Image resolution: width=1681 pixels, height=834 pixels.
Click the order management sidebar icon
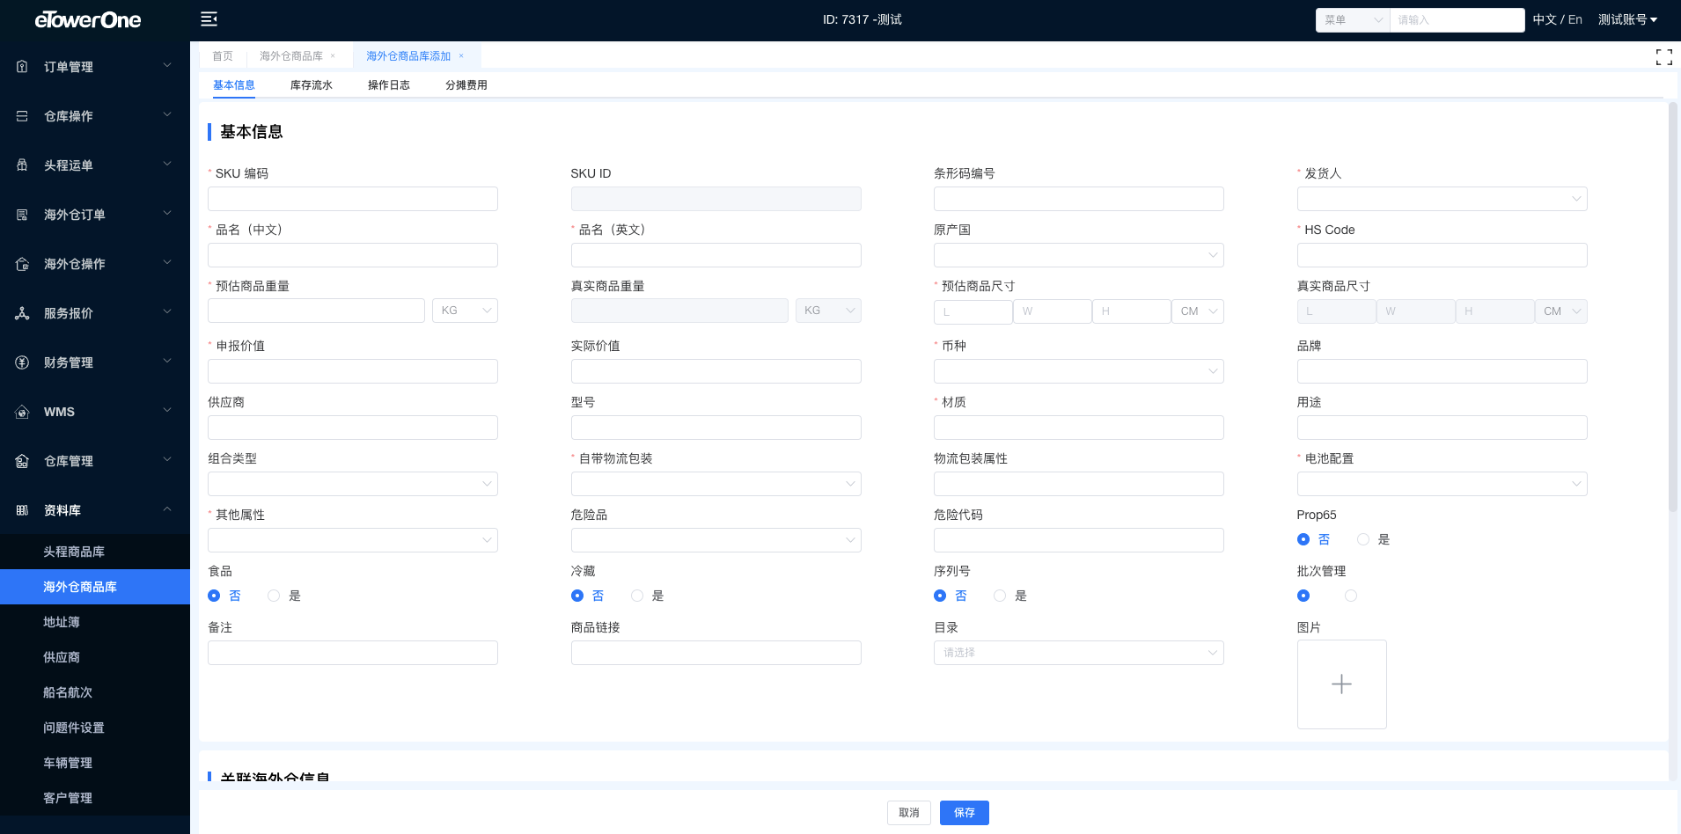click(23, 67)
